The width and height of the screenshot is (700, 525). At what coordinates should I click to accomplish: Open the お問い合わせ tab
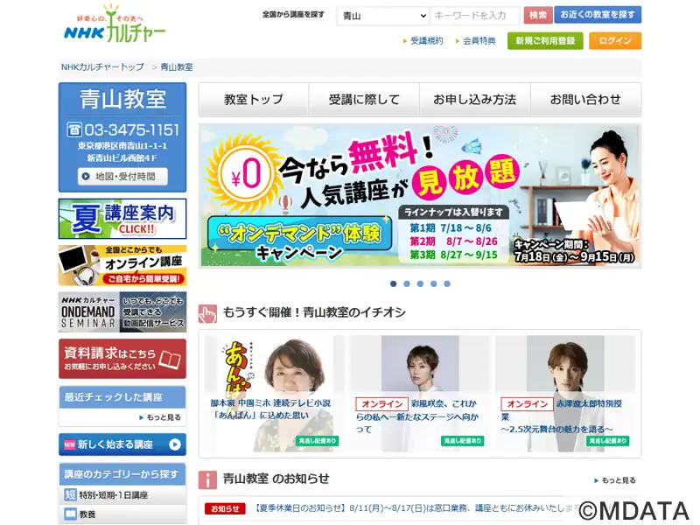click(585, 100)
